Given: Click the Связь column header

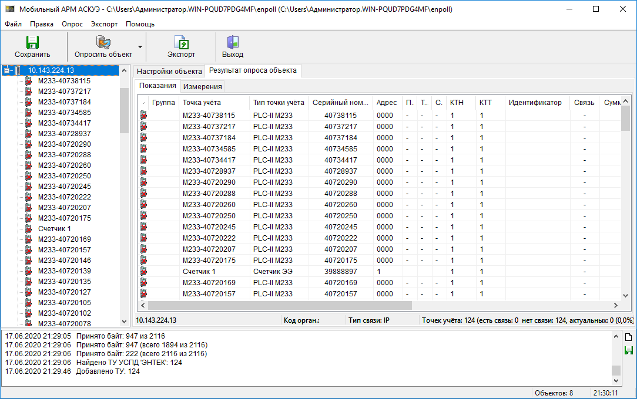Looking at the screenshot, I should click(x=584, y=103).
